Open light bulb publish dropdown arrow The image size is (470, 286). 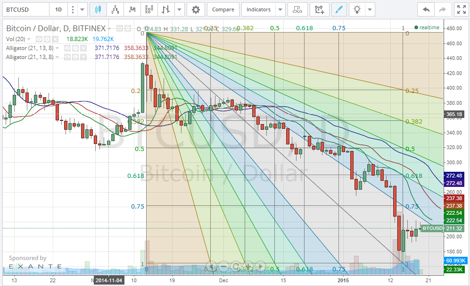[370, 9]
